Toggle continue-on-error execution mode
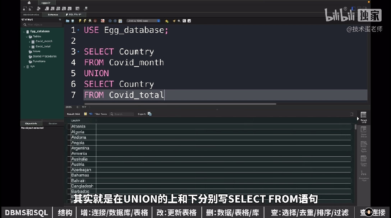The image size is (391, 218). [103, 21]
